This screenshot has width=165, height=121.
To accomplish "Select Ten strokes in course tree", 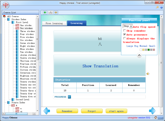I will click(x=26, y=52).
